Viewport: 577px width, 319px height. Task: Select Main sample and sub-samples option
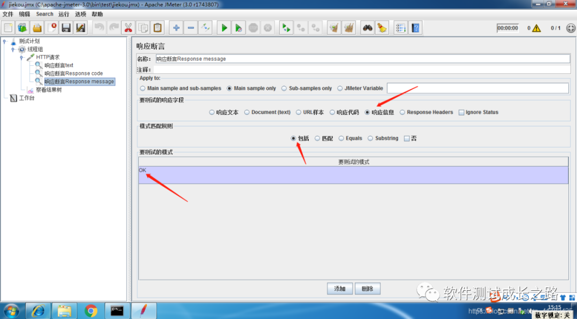[x=181, y=88]
